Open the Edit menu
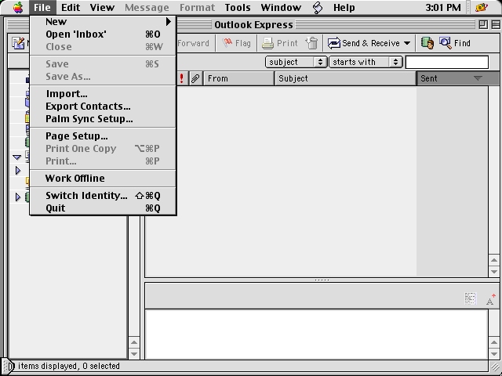This screenshot has height=376, width=502. pyautogui.click(x=71, y=7)
